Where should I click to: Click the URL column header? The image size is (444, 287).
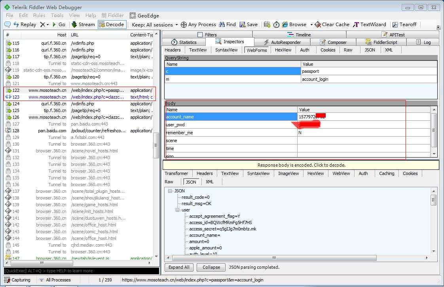click(x=98, y=35)
